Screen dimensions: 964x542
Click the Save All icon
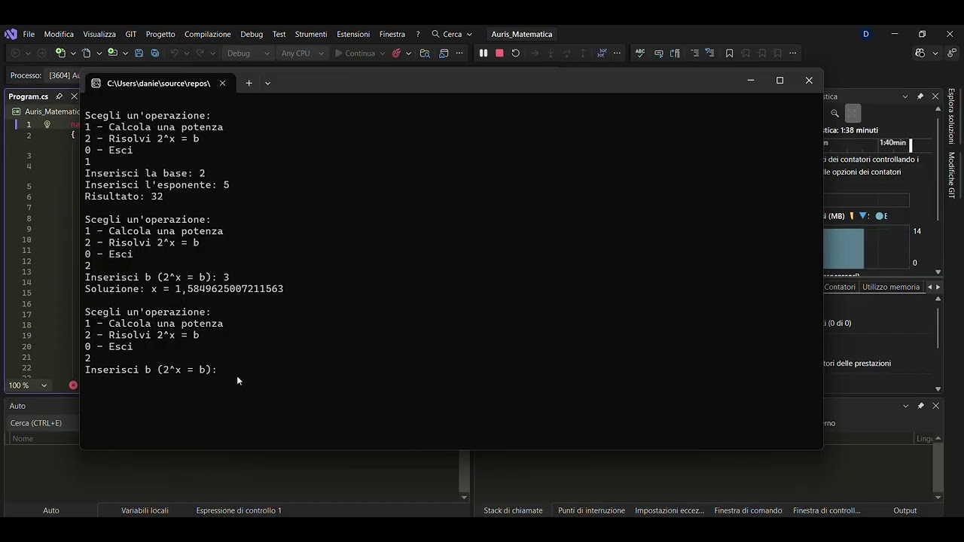point(155,53)
